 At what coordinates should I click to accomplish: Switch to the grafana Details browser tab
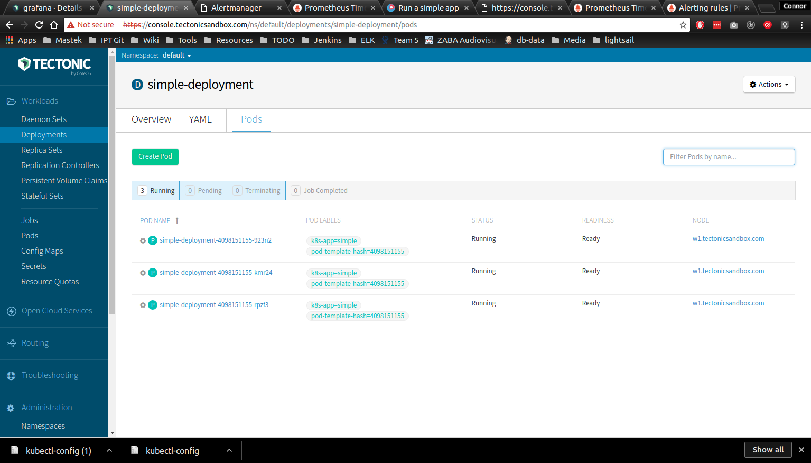(53, 8)
